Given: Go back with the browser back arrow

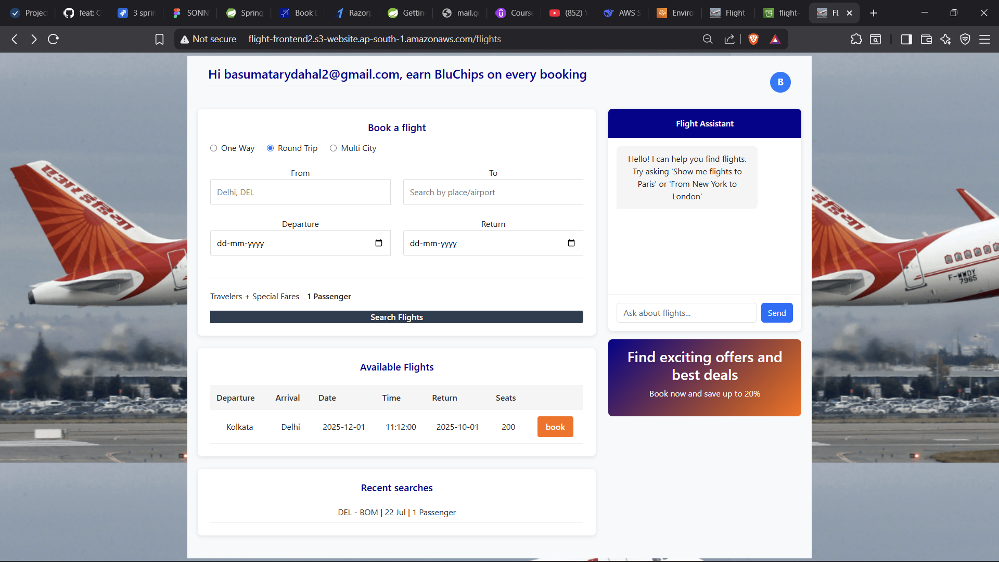Looking at the screenshot, I should coord(15,39).
